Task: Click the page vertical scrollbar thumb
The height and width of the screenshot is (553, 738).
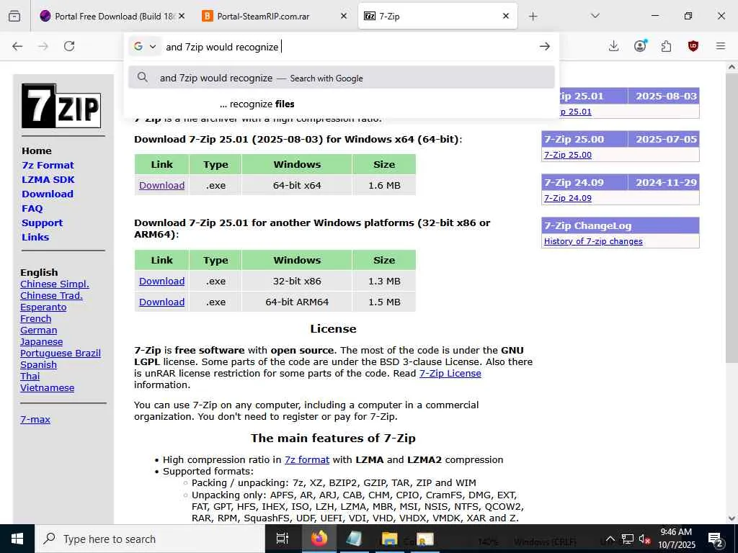Action: click(x=732, y=217)
